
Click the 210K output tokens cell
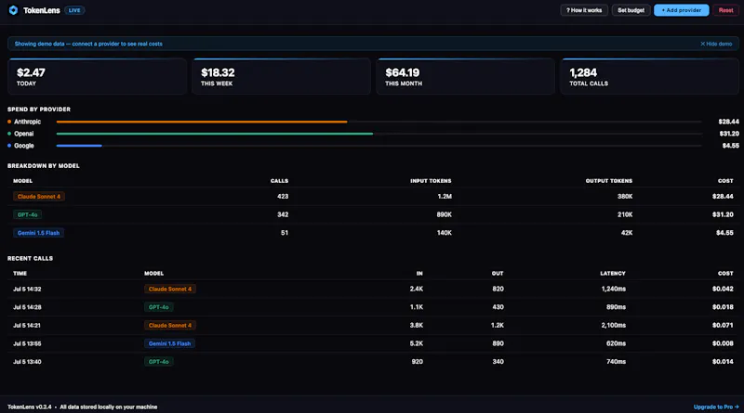coord(625,214)
